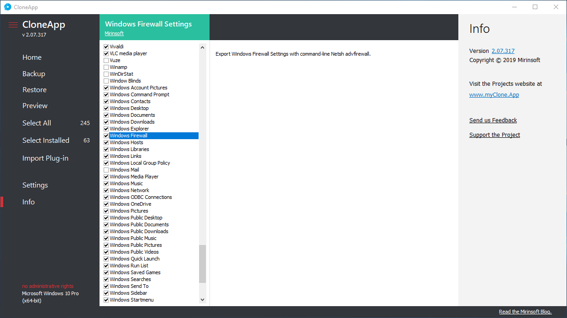Check the Windows Mail checkbox
Viewport: 567px width, 318px height.
tap(106, 170)
